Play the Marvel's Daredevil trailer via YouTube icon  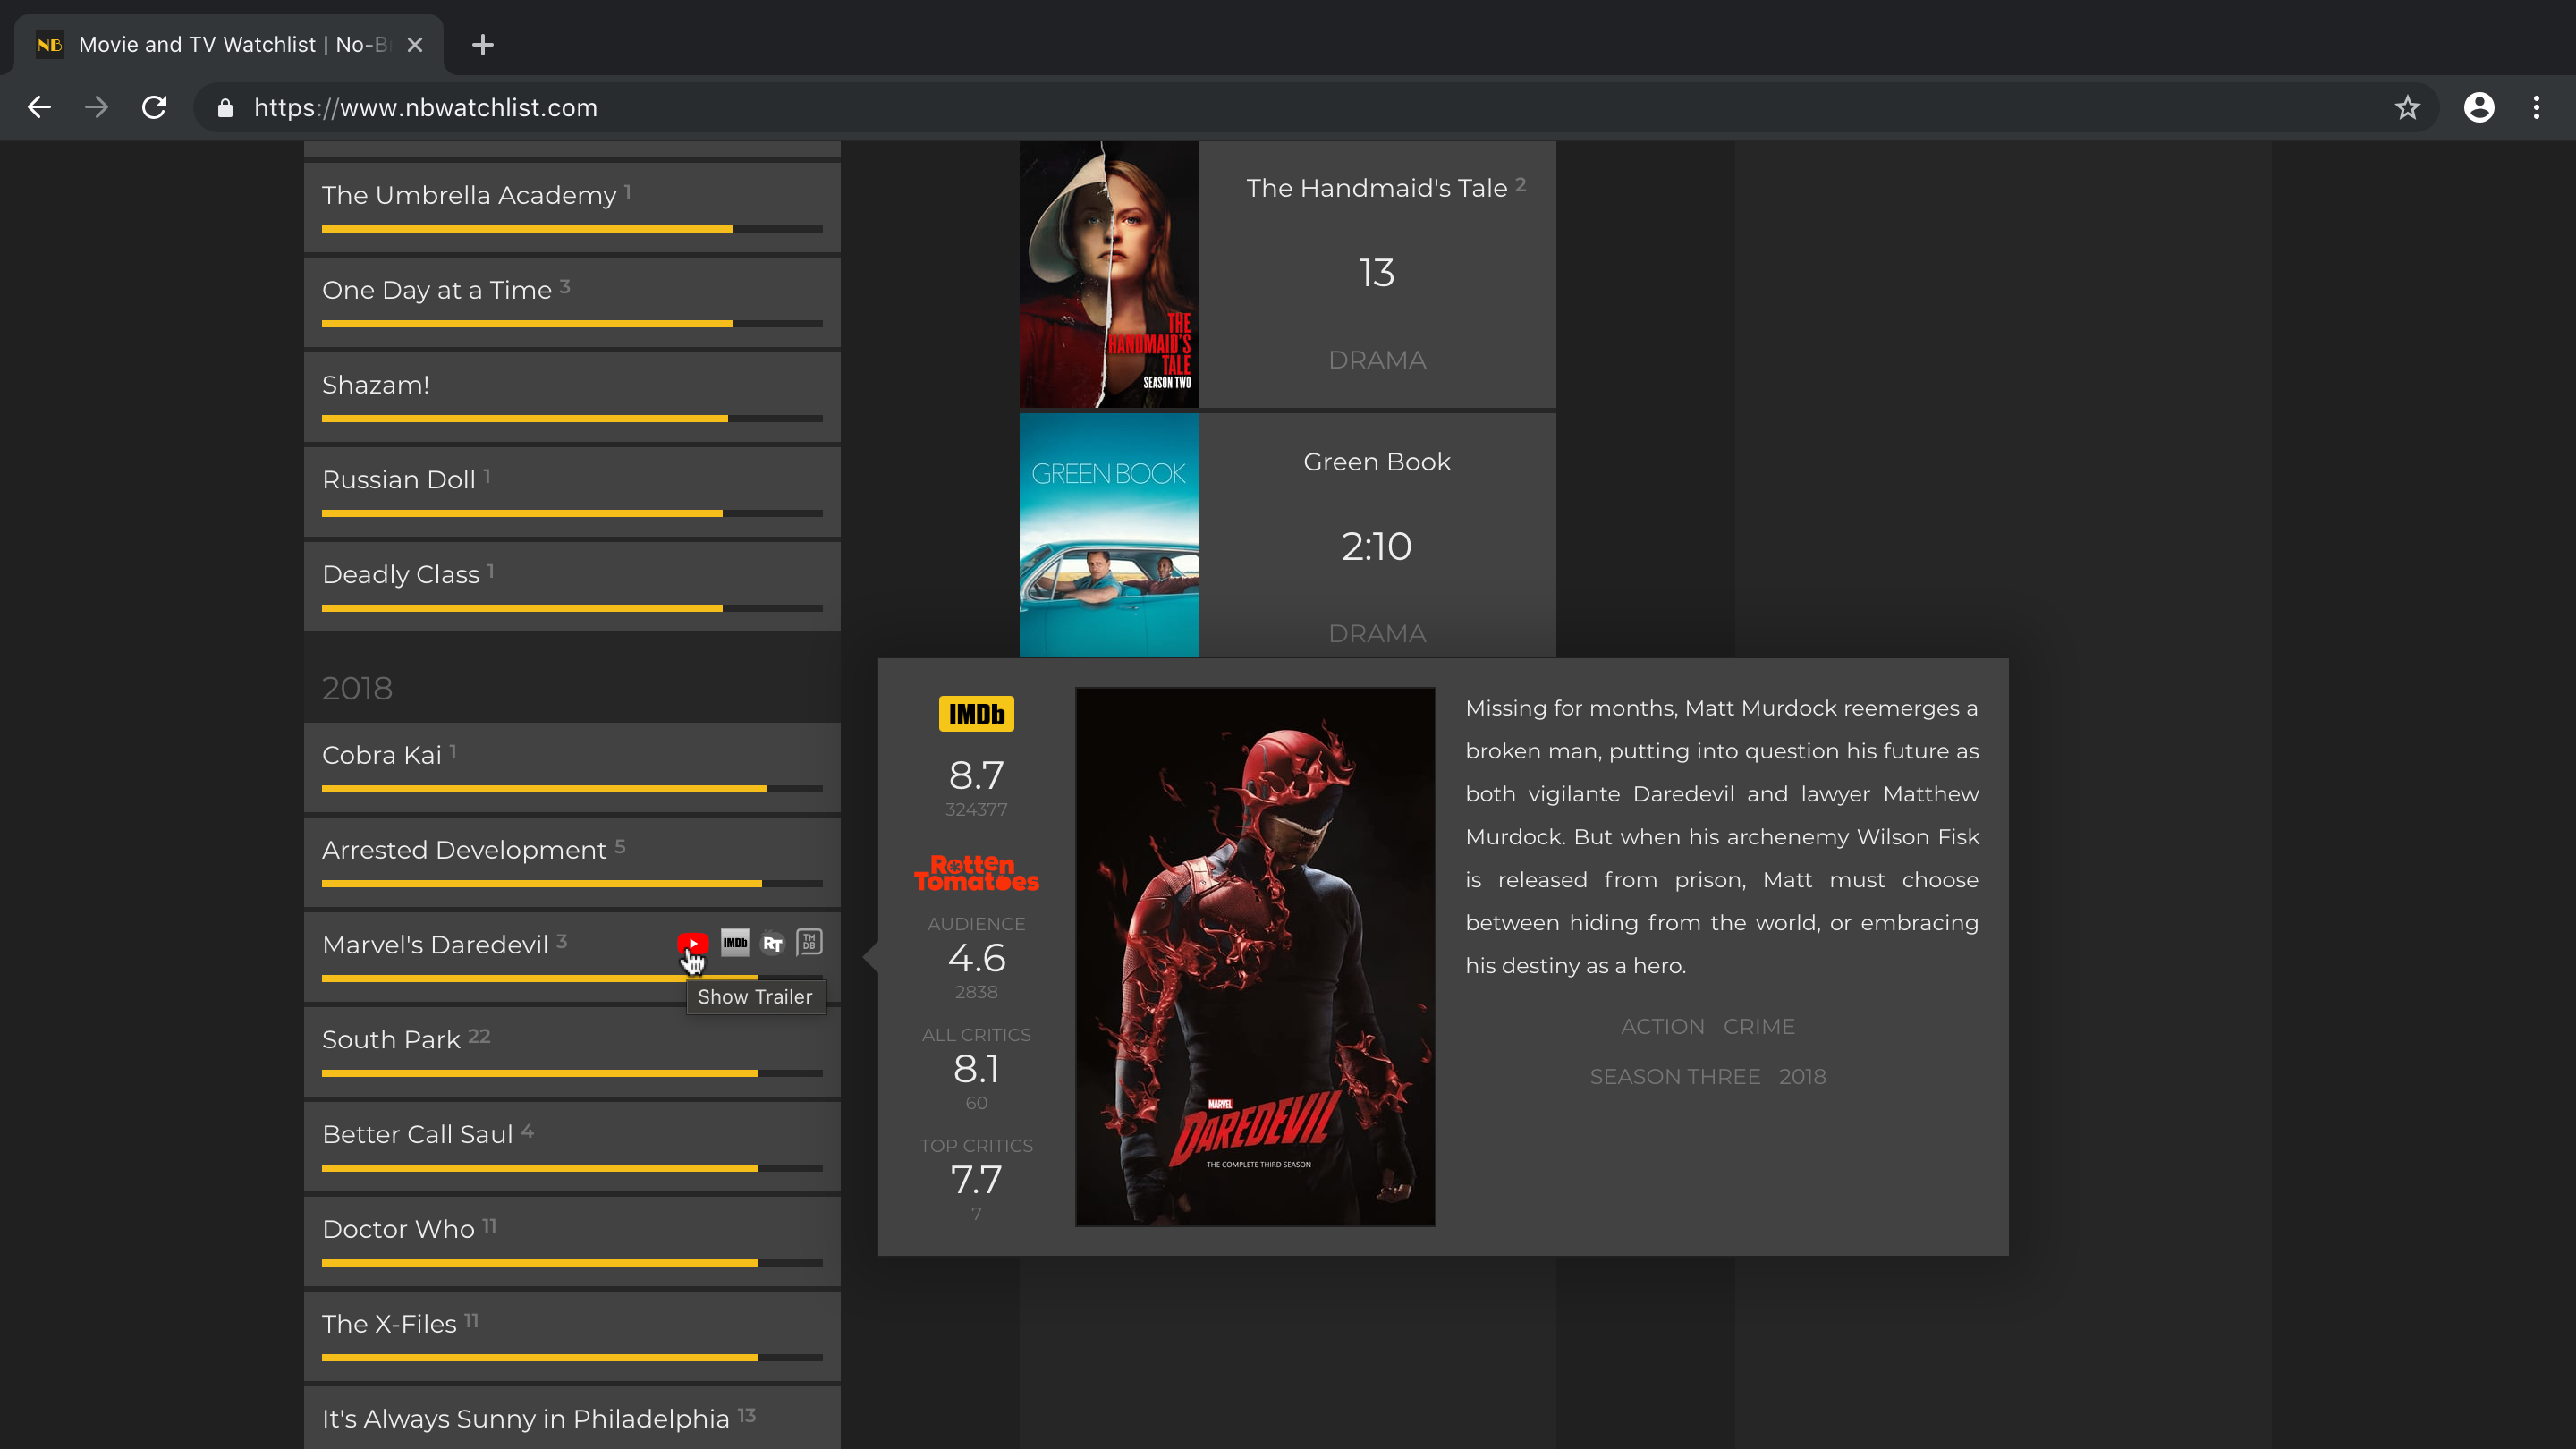(694, 942)
